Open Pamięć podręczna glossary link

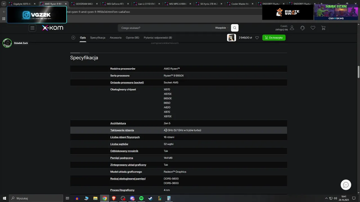pos(122,158)
